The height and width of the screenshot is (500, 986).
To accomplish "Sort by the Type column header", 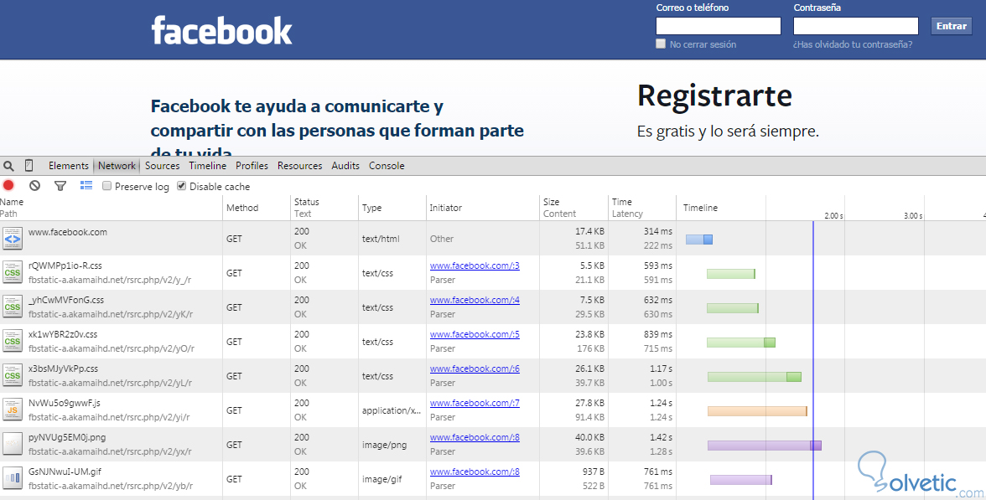I will (392, 208).
